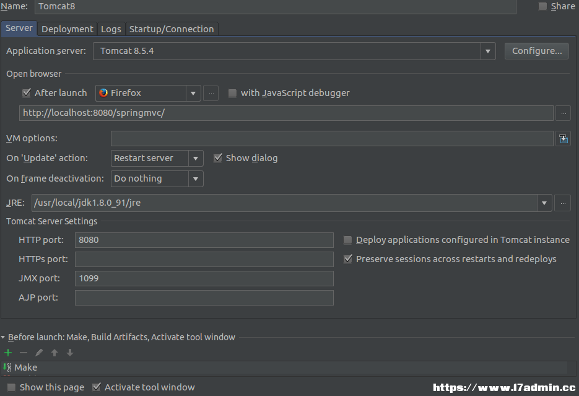The height and width of the screenshot is (396, 579).
Task: Collapse the Before launch section
Action: pyautogui.click(x=3, y=337)
